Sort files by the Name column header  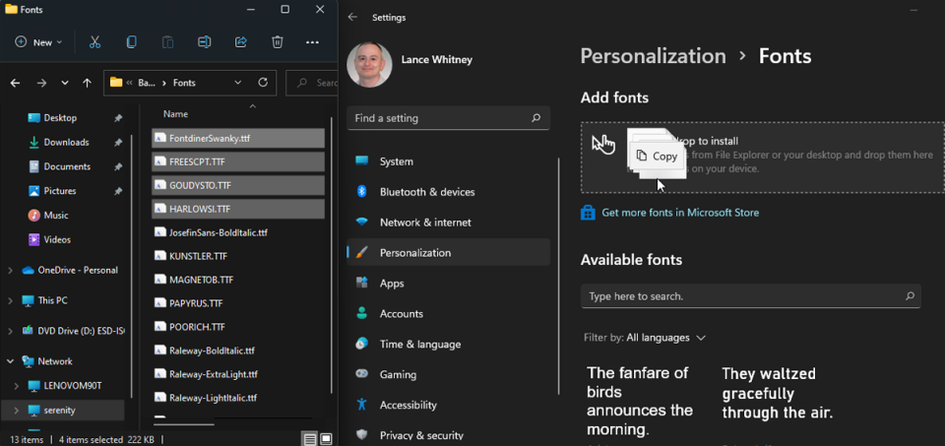[x=175, y=114]
